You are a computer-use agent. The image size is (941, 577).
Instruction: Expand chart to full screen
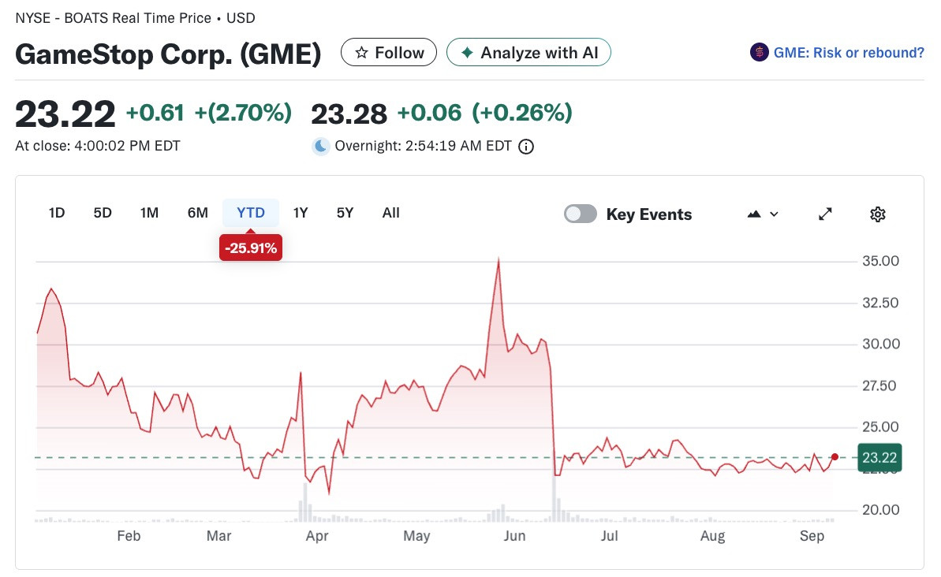click(x=825, y=214)
